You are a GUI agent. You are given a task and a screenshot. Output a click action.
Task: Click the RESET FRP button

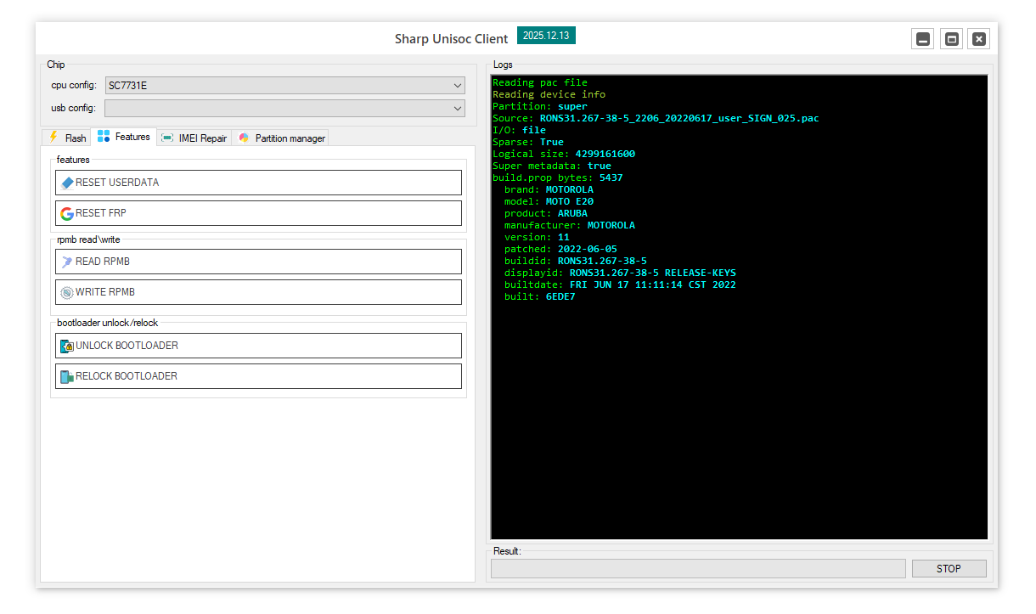click(x=258, y=213)
